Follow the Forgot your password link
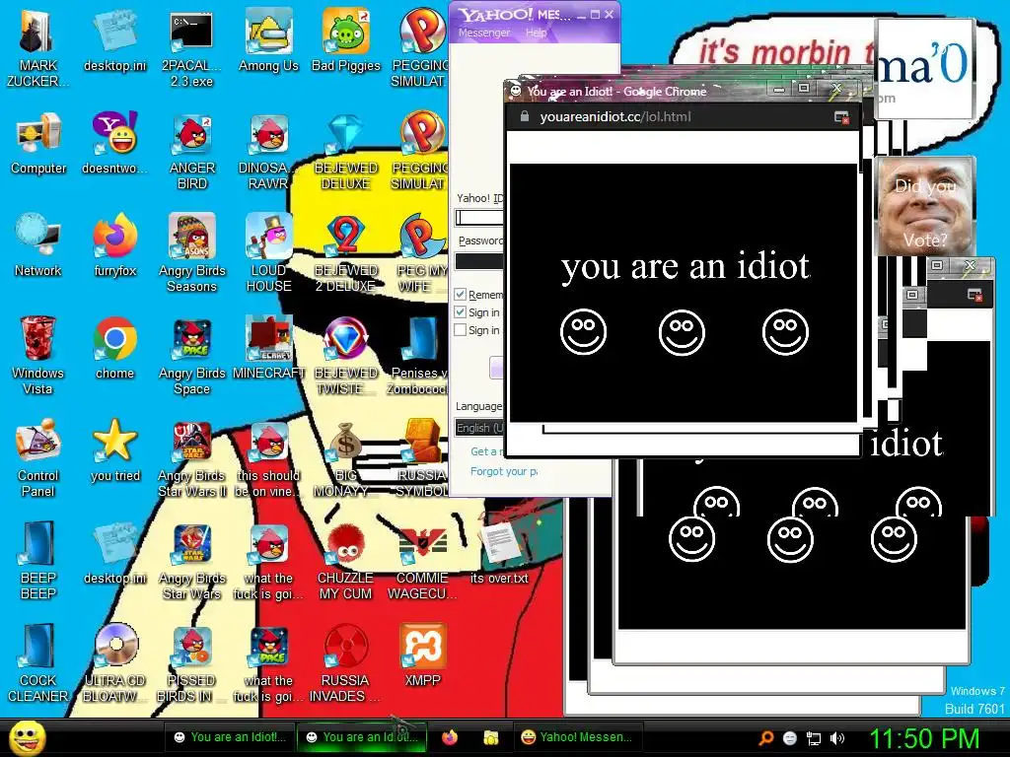The width and height of the screenshot is (1010, 757). pos(503,471)
